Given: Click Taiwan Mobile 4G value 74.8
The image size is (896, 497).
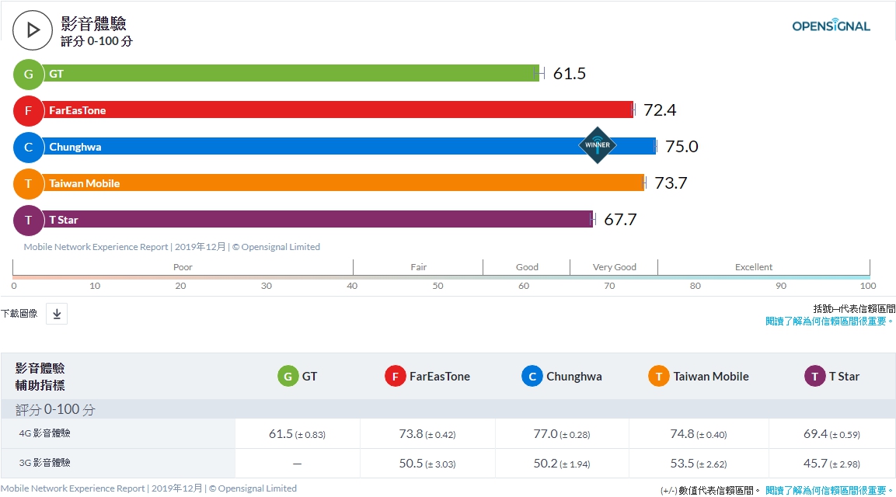Looking at the screenshot, I should click(699, 434).
